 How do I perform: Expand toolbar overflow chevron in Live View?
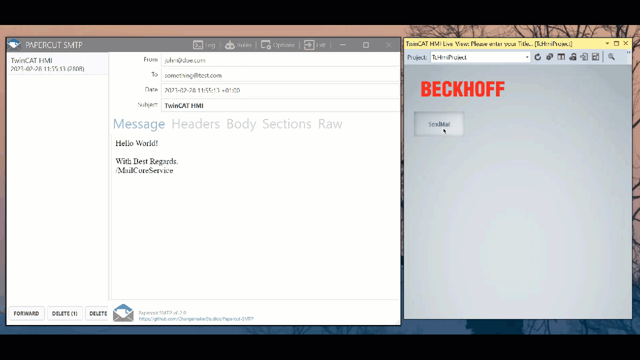(628, 52)
